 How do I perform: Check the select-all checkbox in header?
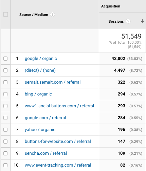pyautogui.click(x=5, y=15)
